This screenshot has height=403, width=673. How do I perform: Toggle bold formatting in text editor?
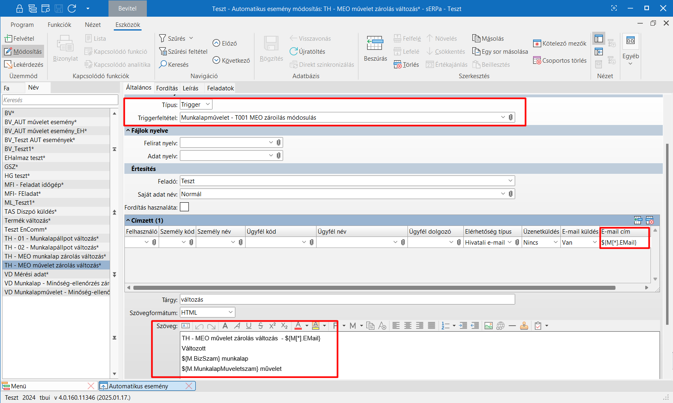[x=225, y=326]
